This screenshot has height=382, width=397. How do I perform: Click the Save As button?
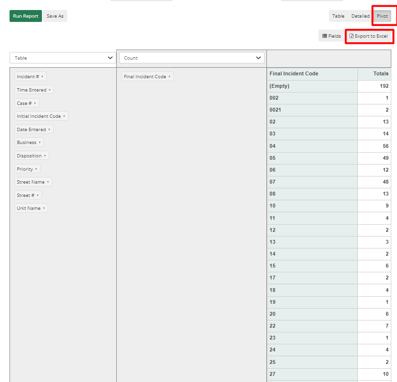[x=55, y=16]
